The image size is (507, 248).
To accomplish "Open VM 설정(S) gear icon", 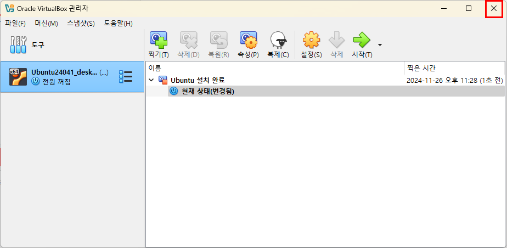I will tap(311, 40).
